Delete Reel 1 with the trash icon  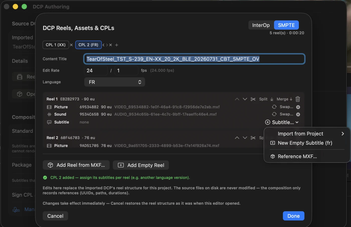pos(298,99)
